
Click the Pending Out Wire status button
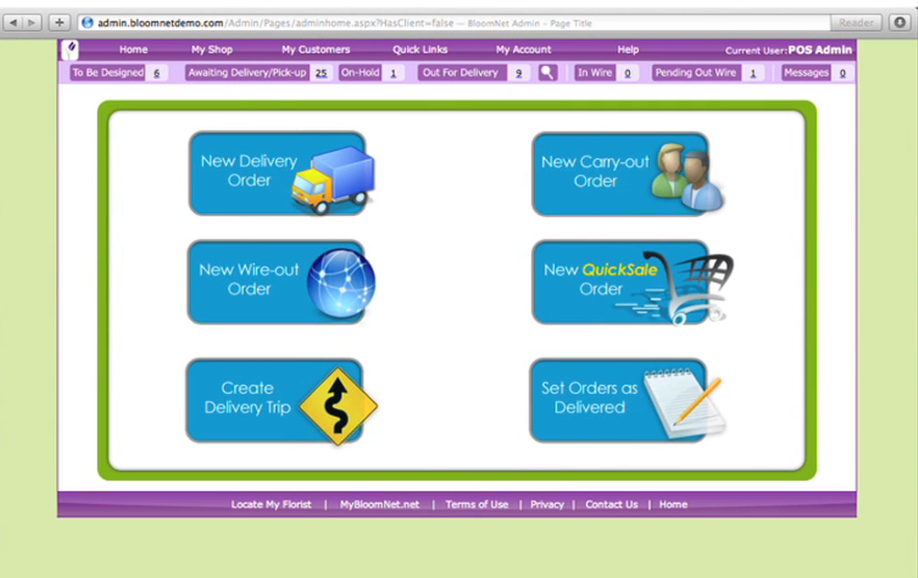coord(696,72)
